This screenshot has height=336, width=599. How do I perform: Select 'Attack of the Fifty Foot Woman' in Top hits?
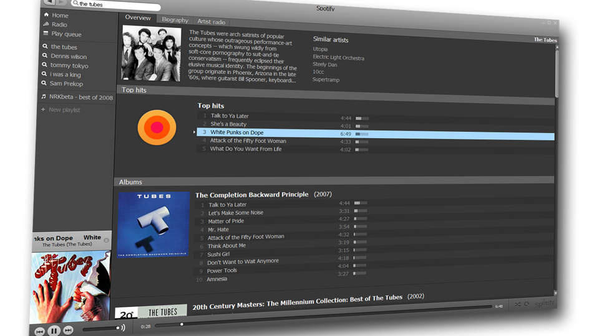(248, 141)
